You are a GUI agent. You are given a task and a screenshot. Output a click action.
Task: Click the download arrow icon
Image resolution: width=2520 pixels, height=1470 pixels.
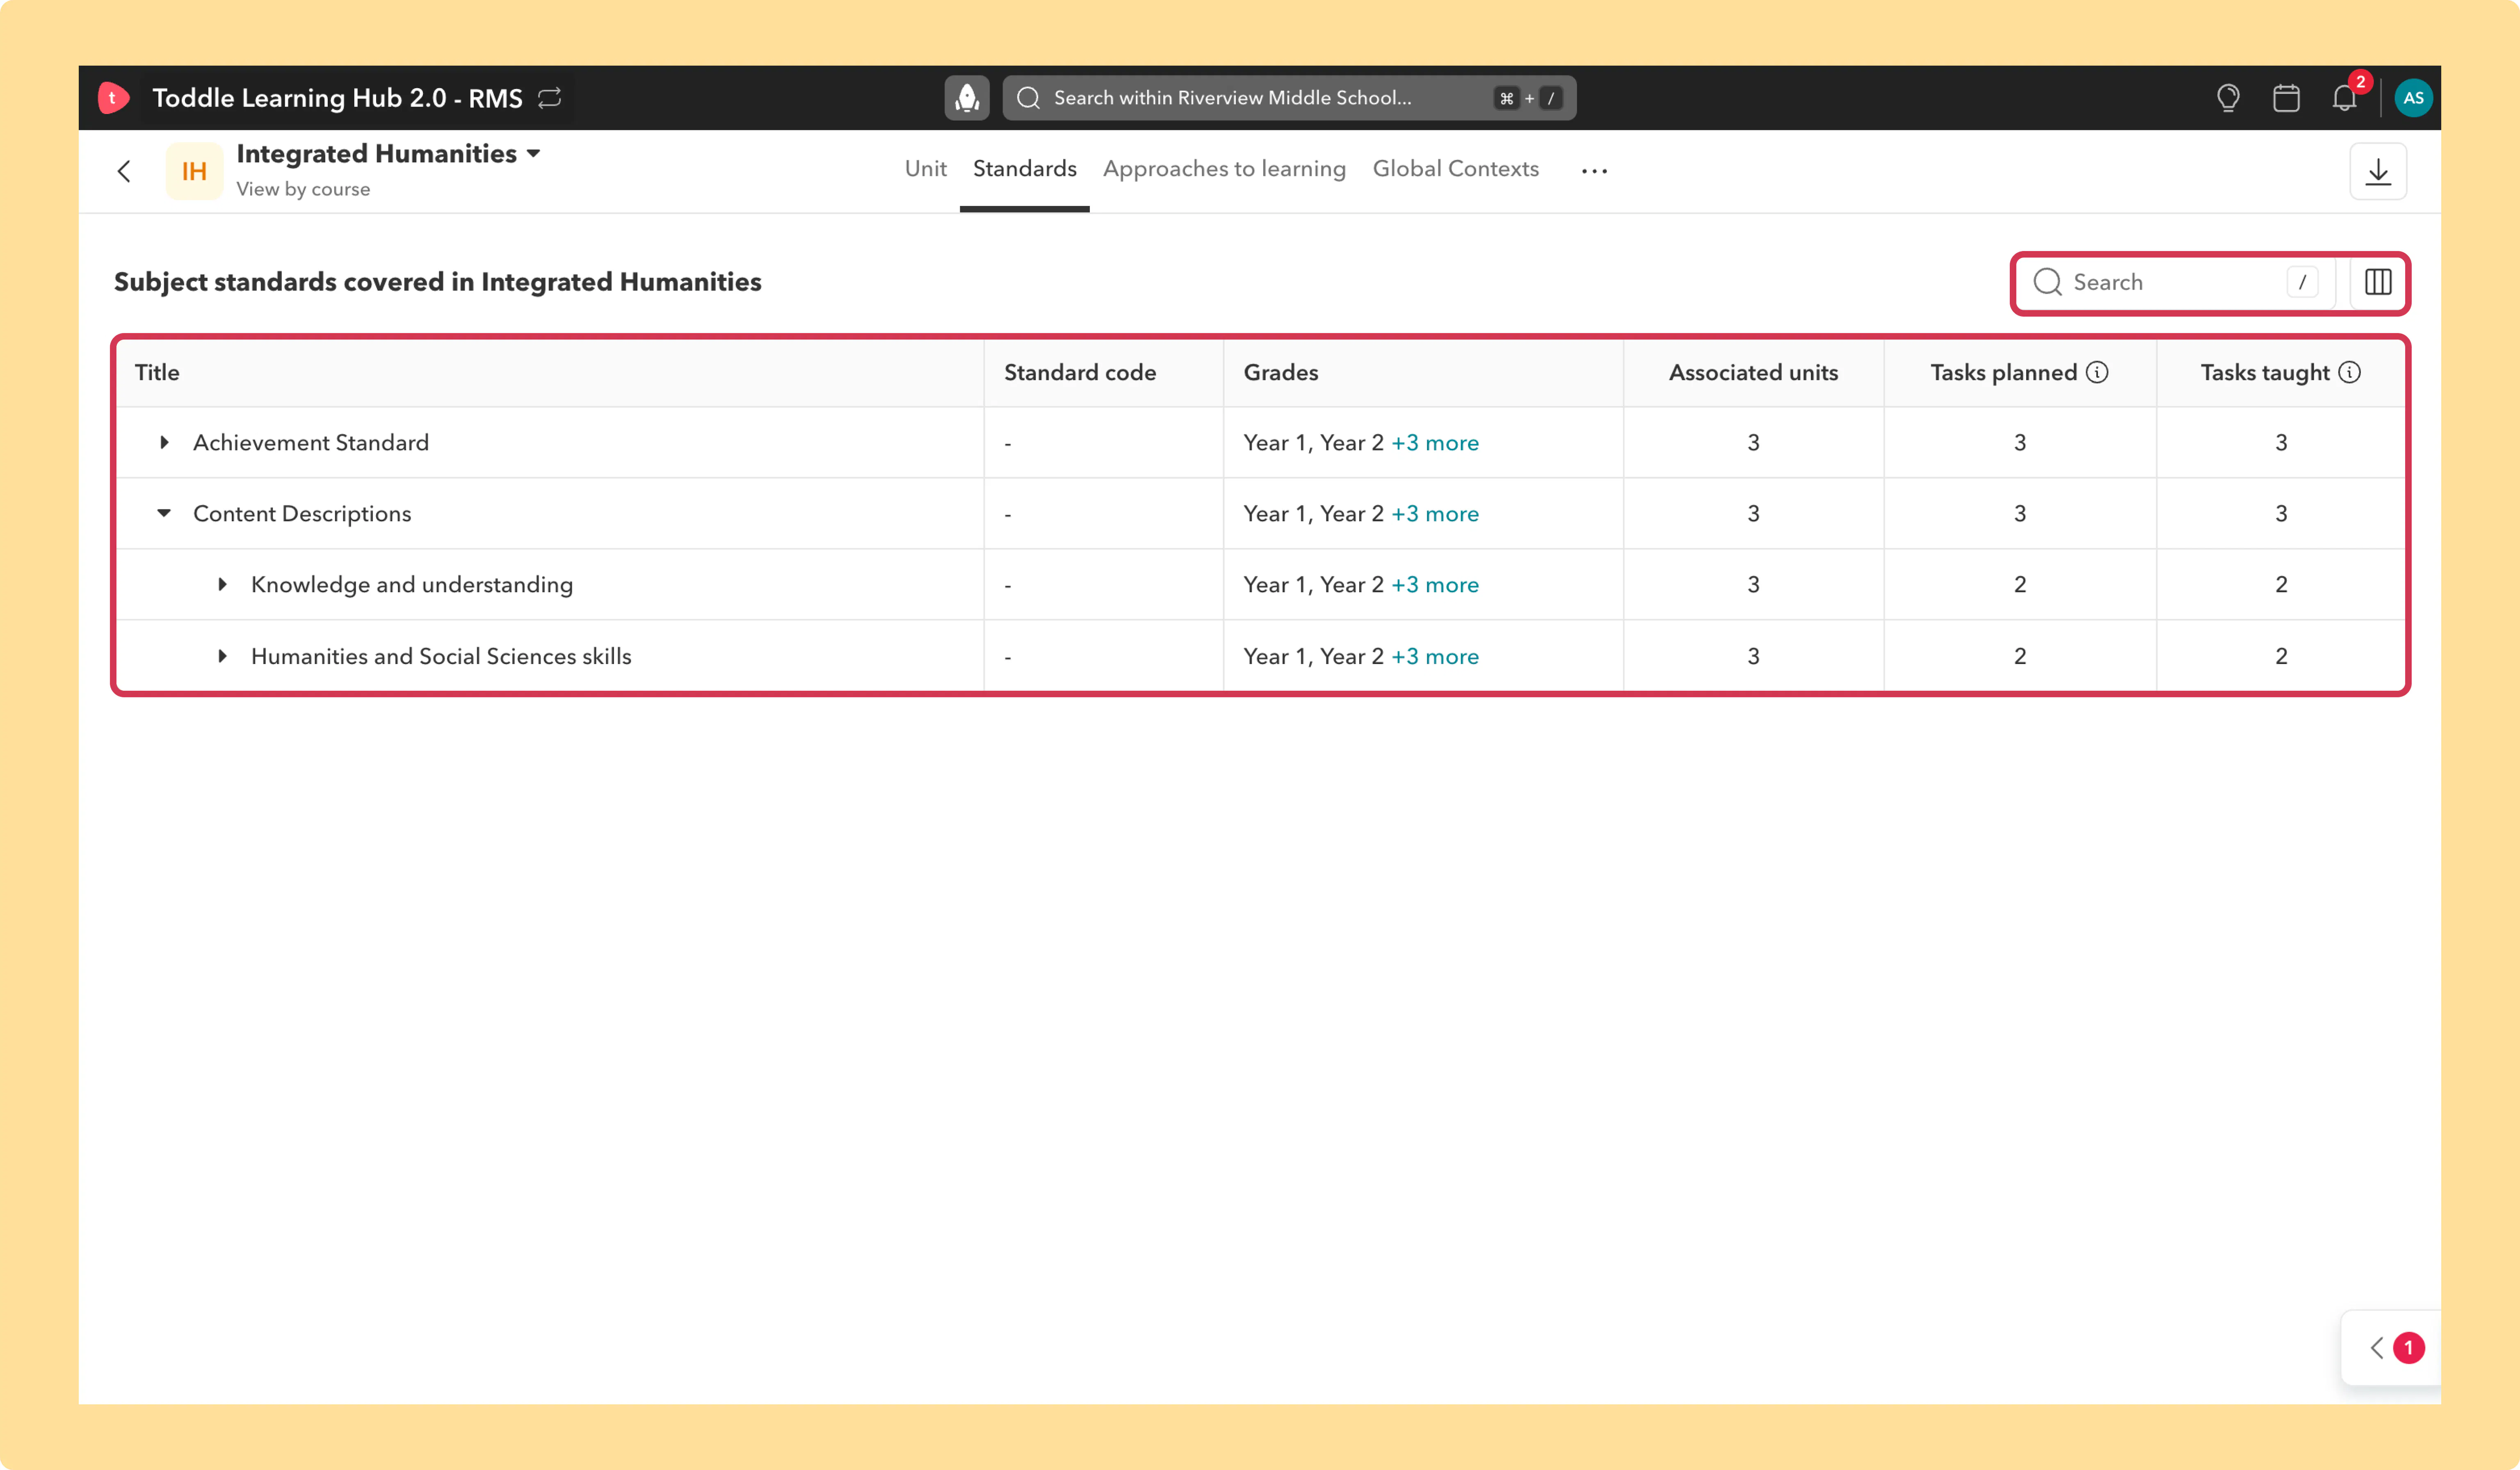[2378, 172]
